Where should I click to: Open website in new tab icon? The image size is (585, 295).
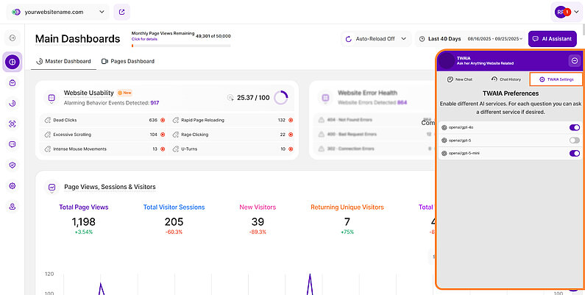pyautogui.click(x=121, y=12)
